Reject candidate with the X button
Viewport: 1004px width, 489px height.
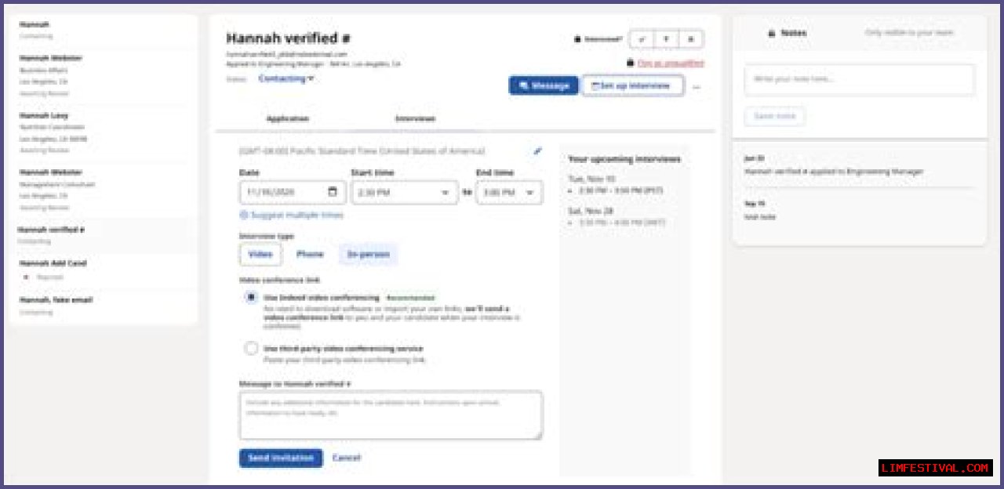[690, 39]
